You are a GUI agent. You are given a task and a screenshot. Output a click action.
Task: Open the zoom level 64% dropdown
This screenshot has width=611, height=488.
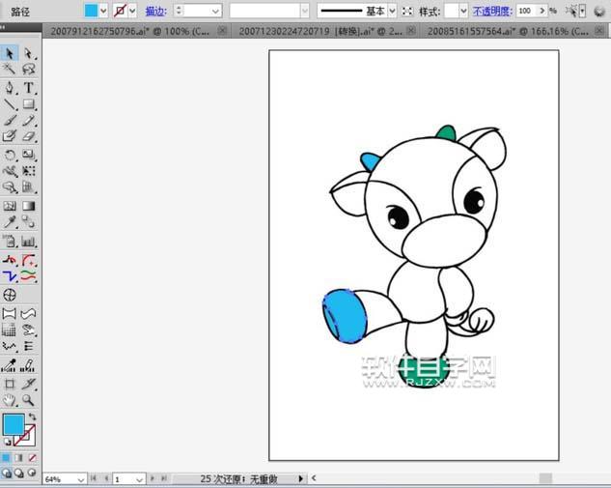coord(79,478)
